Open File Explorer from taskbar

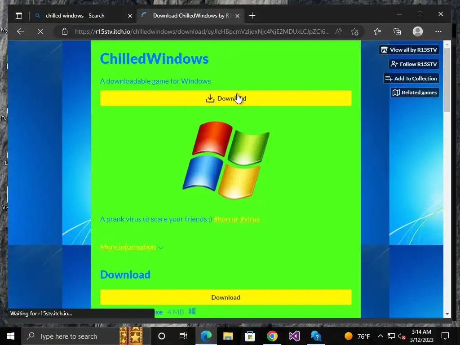(228, 336)
